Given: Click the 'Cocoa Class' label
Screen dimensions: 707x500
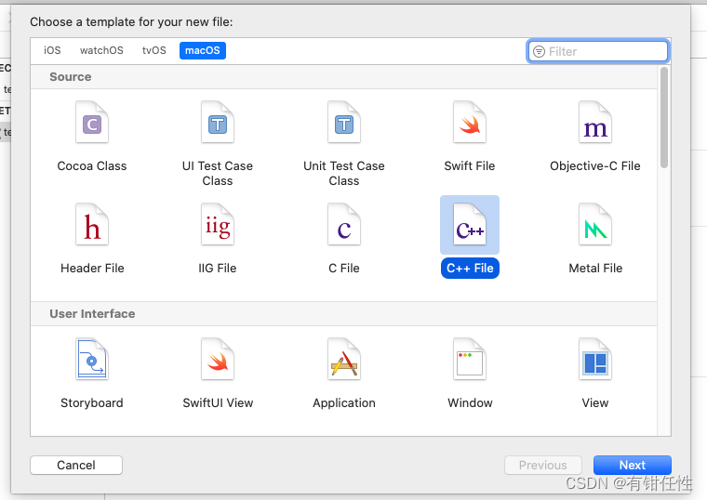Looking at the screenshot, I should [92, 165].
